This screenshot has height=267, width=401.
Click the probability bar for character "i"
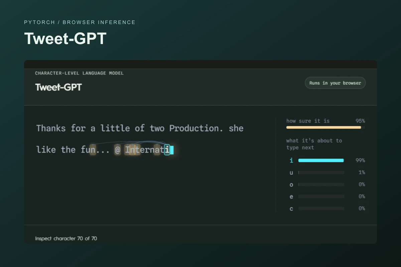pos(321,161)
